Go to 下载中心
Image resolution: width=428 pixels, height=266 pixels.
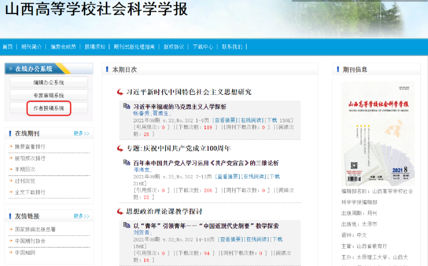click(203, 47)
